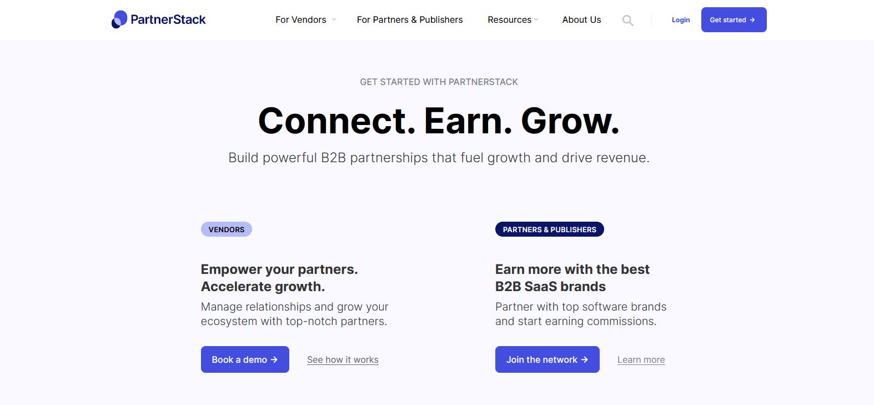This screenshot has height=405, width=874.
Task: Click the Login link
Action: click(x=681, y=20)
